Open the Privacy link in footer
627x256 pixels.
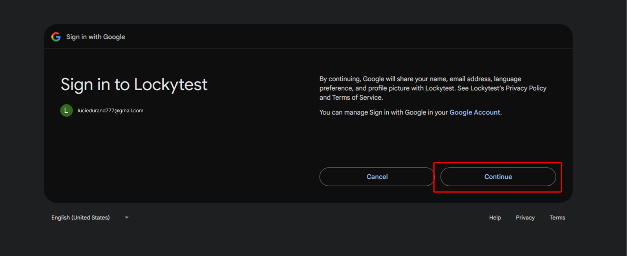pyautogui.click(x=525, y=218)
